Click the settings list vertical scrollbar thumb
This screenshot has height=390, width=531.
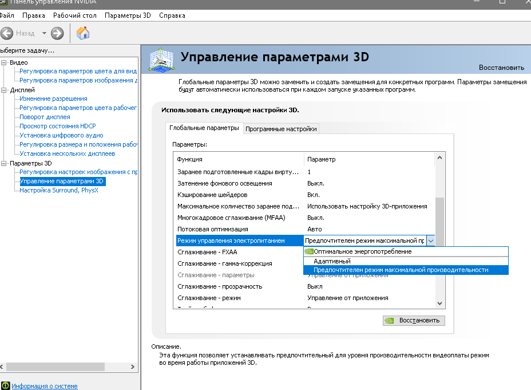(439, 221)
